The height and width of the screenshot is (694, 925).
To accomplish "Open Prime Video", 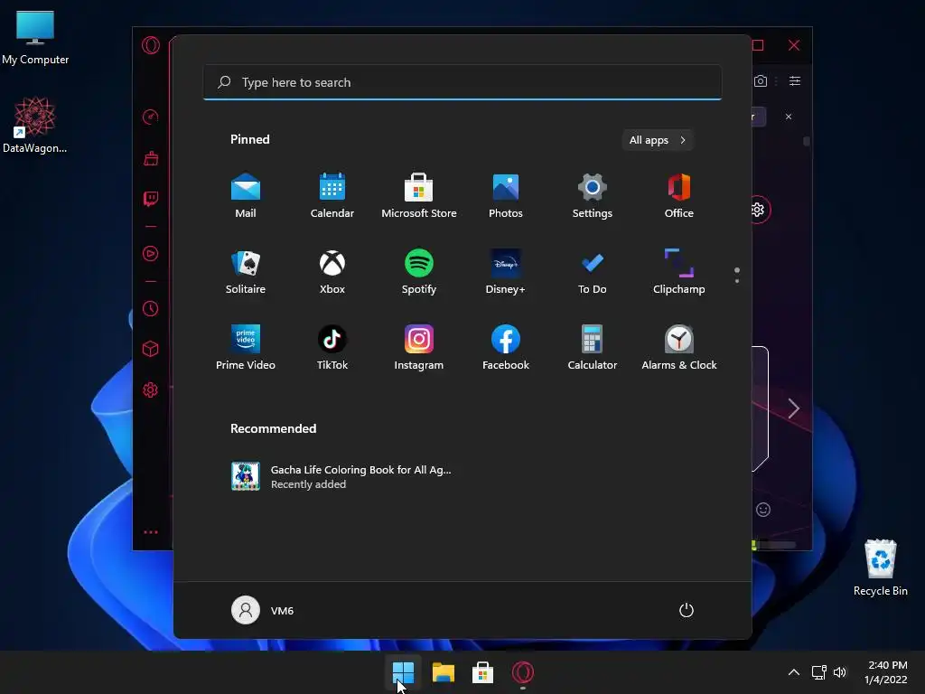I will coord(246,348).
